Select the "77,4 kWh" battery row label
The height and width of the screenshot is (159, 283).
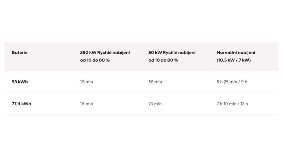(x=21, y=104)
